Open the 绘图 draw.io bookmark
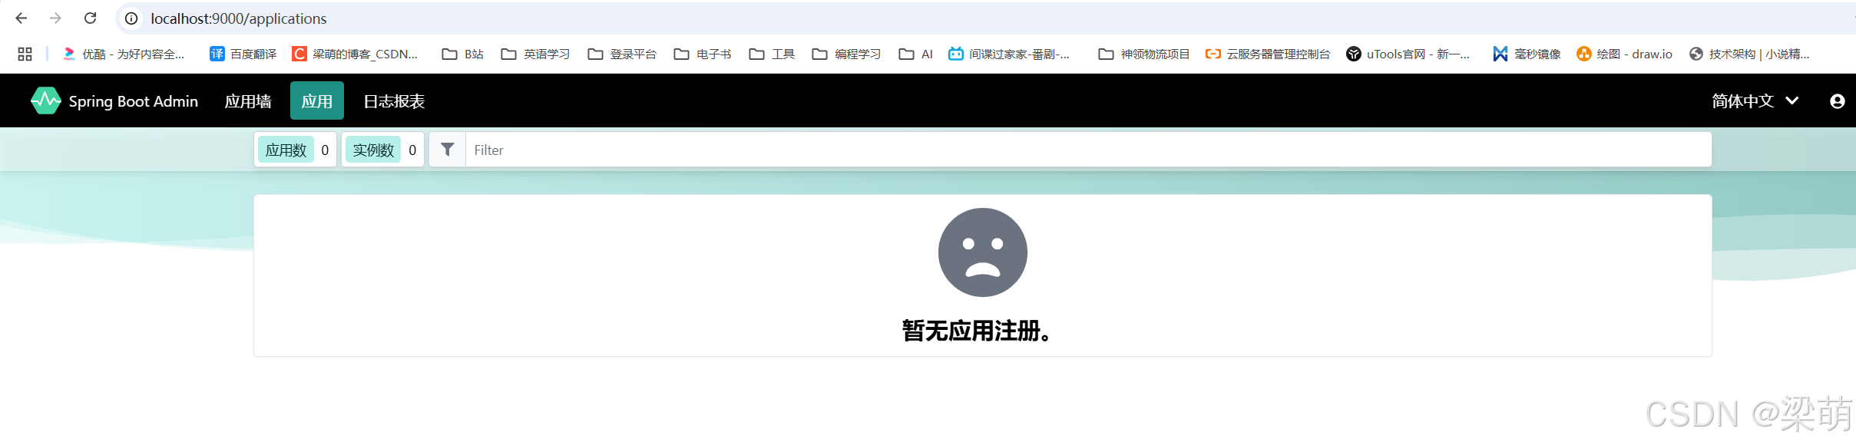 (1624, 54)
